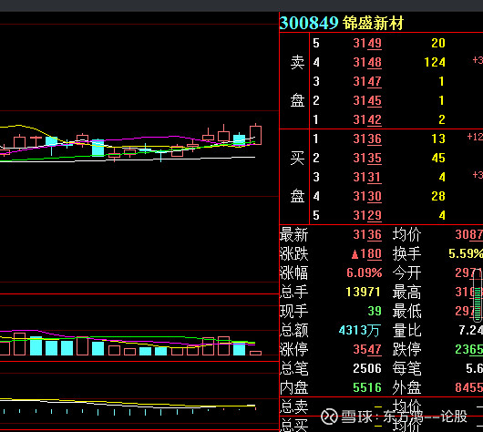This screenshot has height=432, width=483.
Task: Select buy level 2 price 3135
Action: point(367,158)
